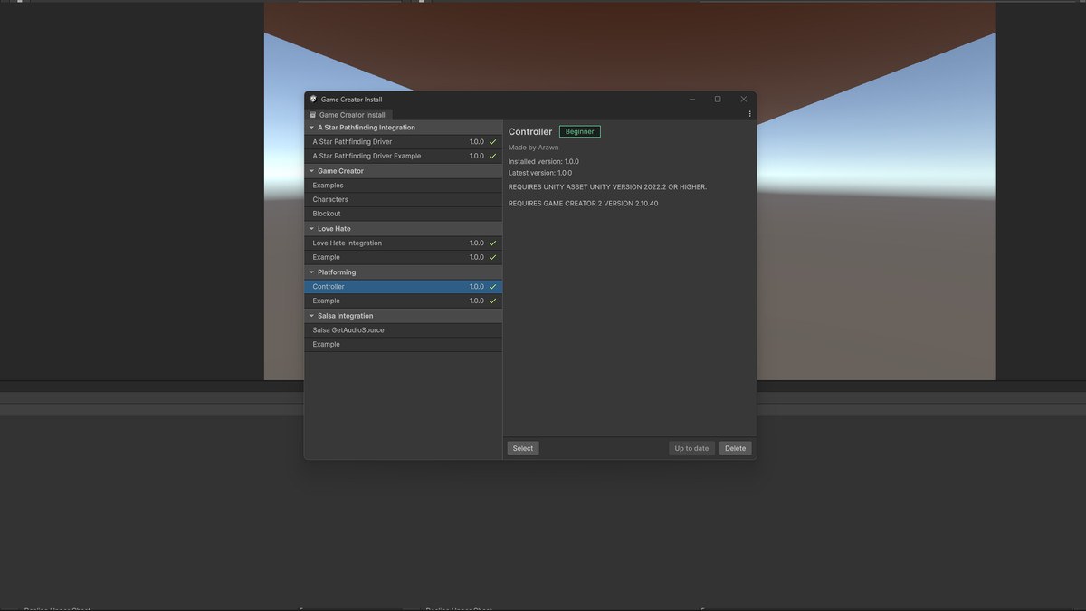Open the three-dot options menu of the tab

pos(749,114)
